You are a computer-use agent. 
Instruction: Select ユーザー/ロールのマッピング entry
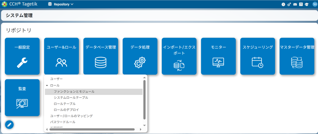tap(71, 116)
